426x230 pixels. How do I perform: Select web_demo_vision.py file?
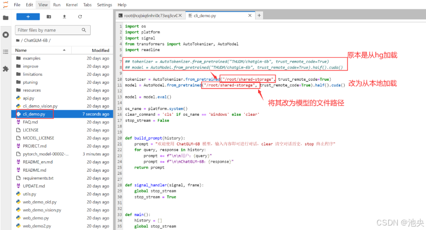(x=62, y=210)
